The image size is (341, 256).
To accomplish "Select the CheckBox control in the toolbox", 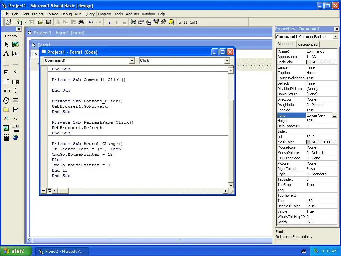I will (x=6, y=72).
